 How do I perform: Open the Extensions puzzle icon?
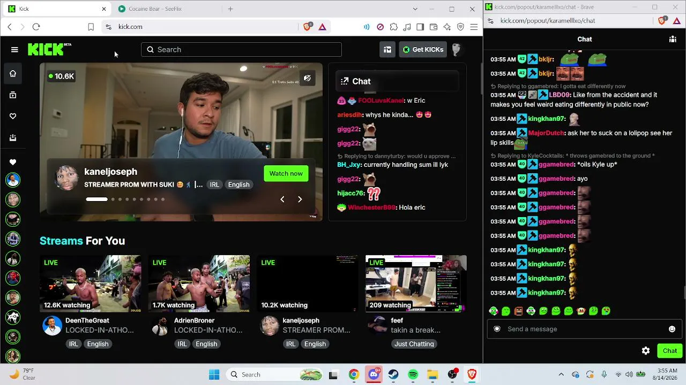pyautogui.click(x=394, y=27)
